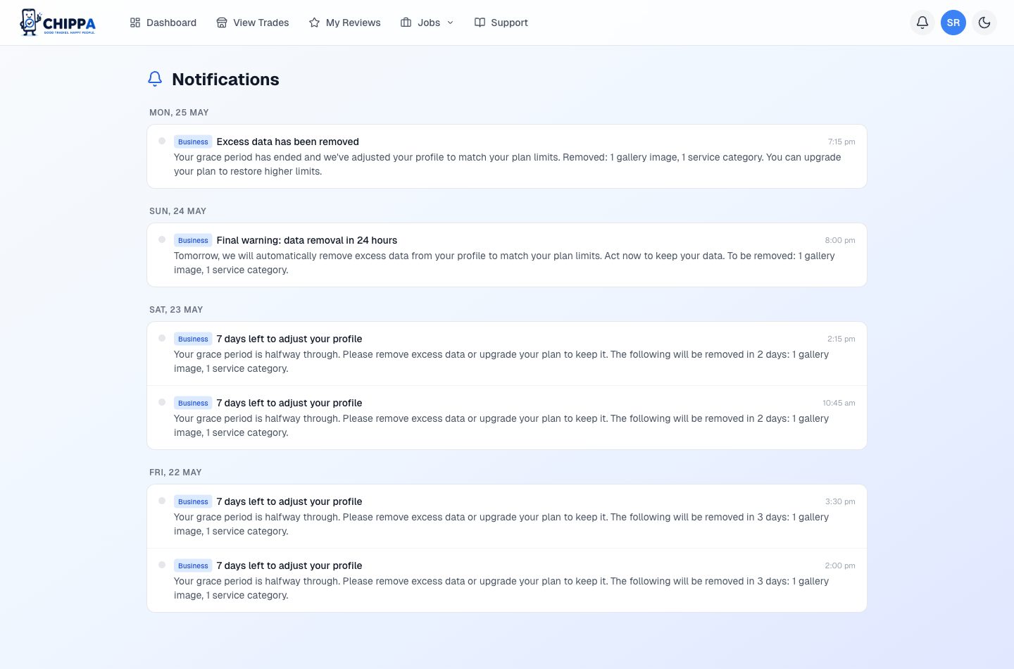
Task: Click Business tag on Excess data notification
Action: [193, 142]
